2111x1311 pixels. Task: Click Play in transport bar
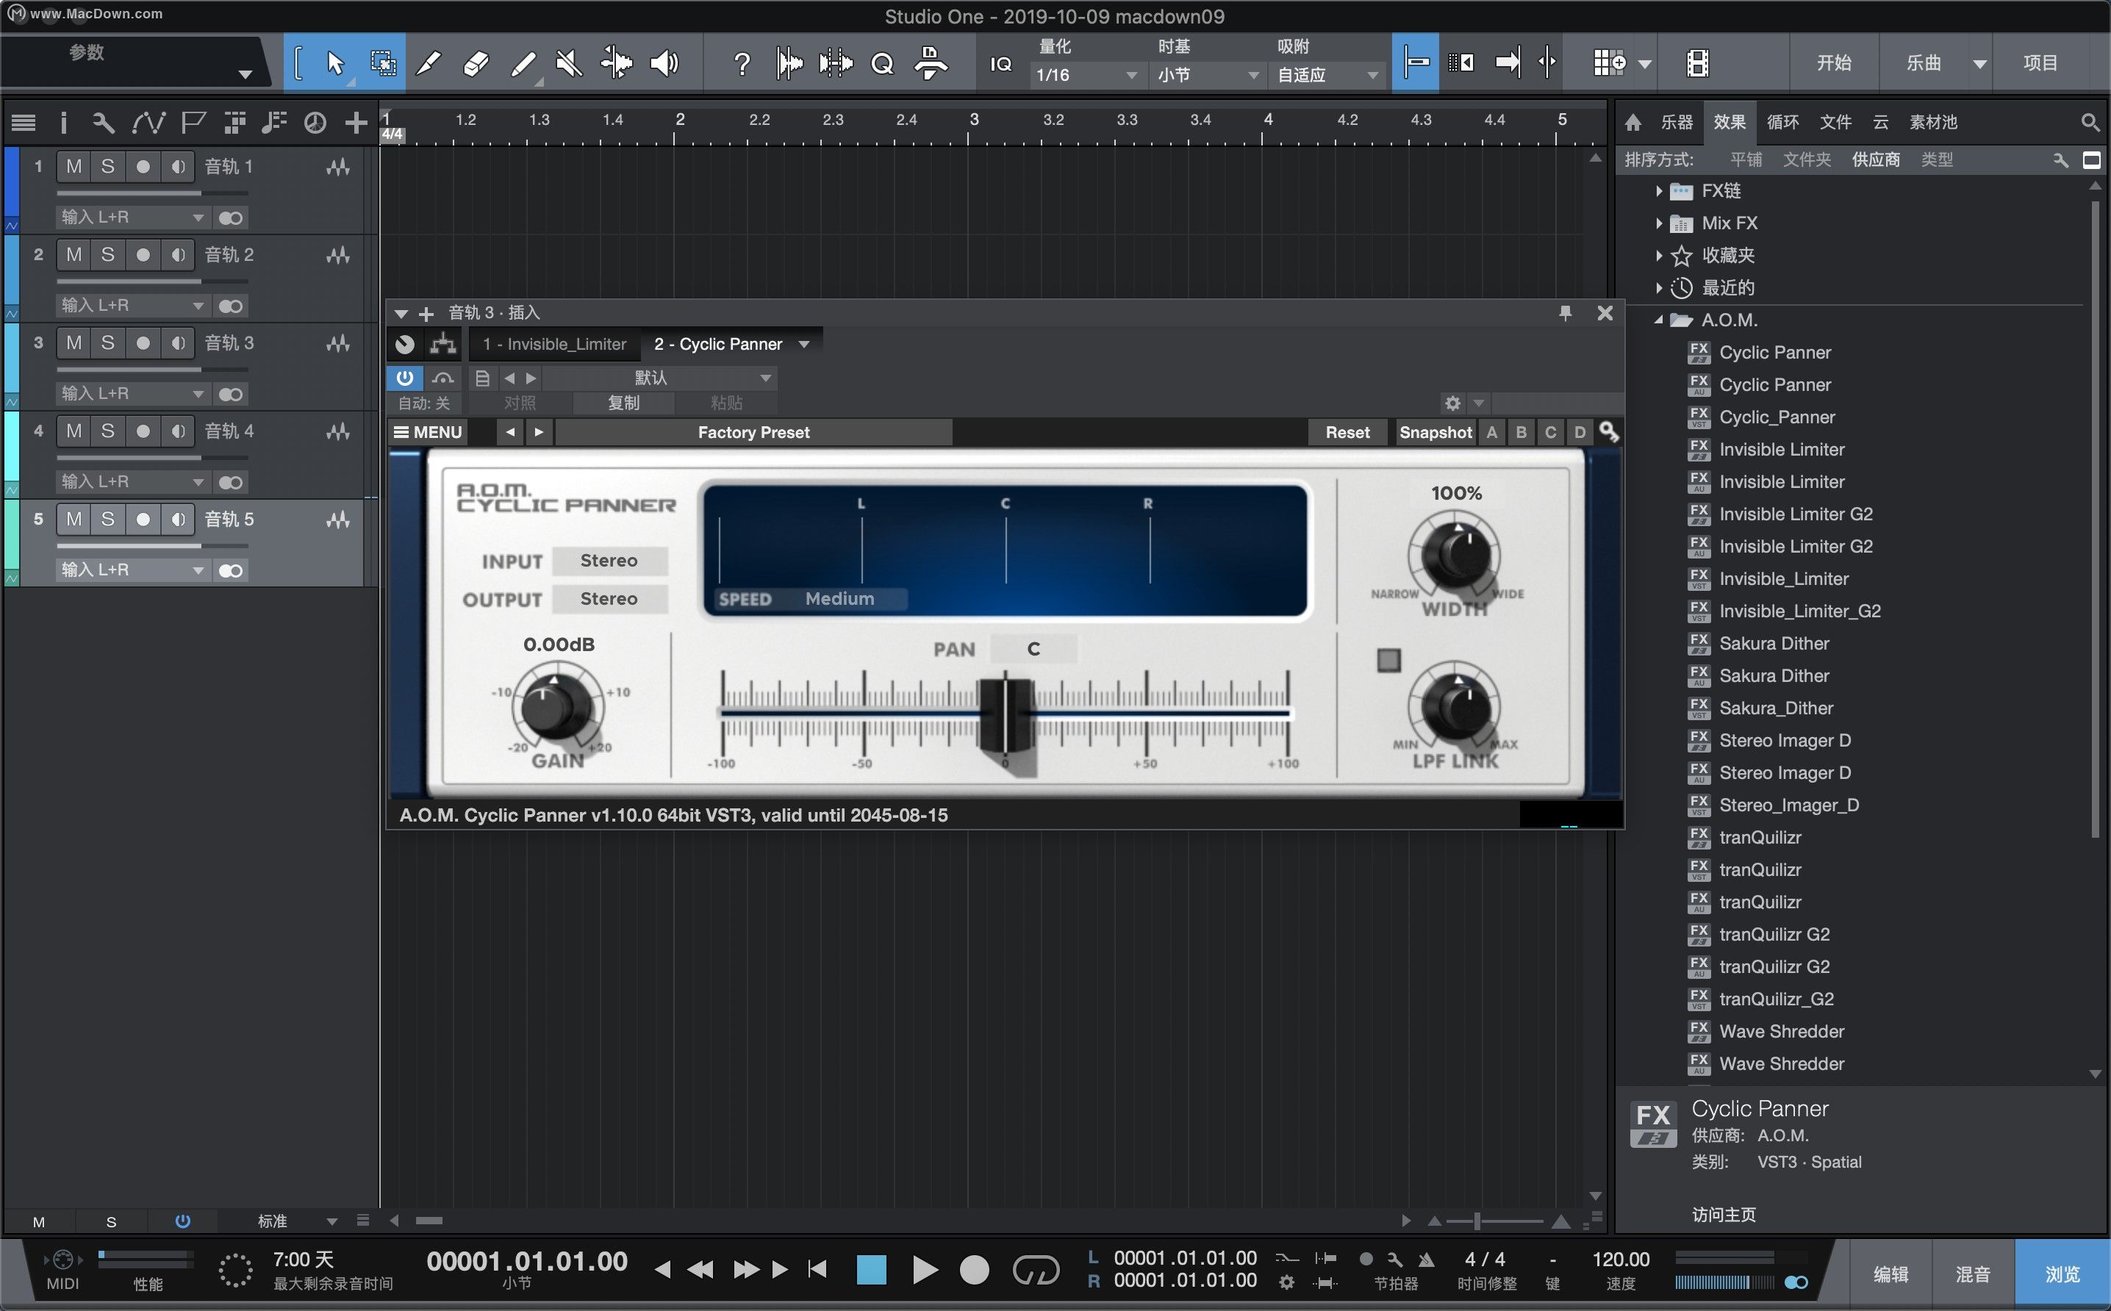pyautogui.click(x=925, y=1269)
